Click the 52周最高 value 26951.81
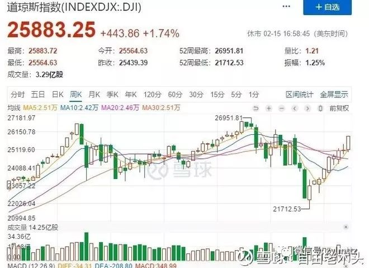The image size is (369, 268). (x=229, y=51)
